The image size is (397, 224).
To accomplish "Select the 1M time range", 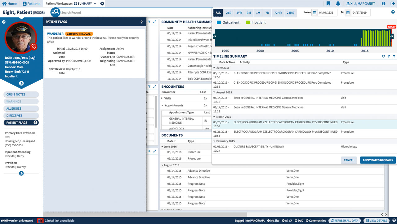I will click(x=258, y=13).
